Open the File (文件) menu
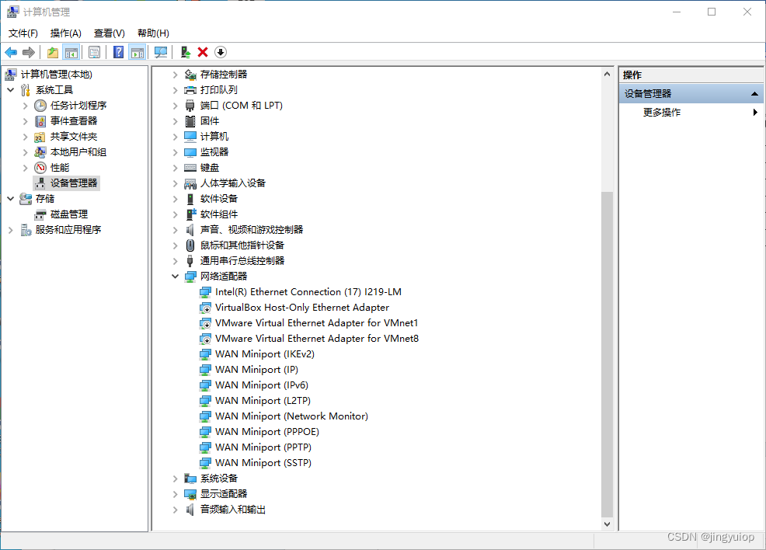The width and height of the screenshot is (766, 550). 23,33
